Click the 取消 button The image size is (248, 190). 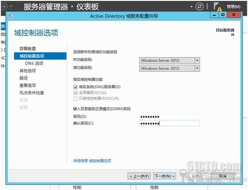point(223,176)
